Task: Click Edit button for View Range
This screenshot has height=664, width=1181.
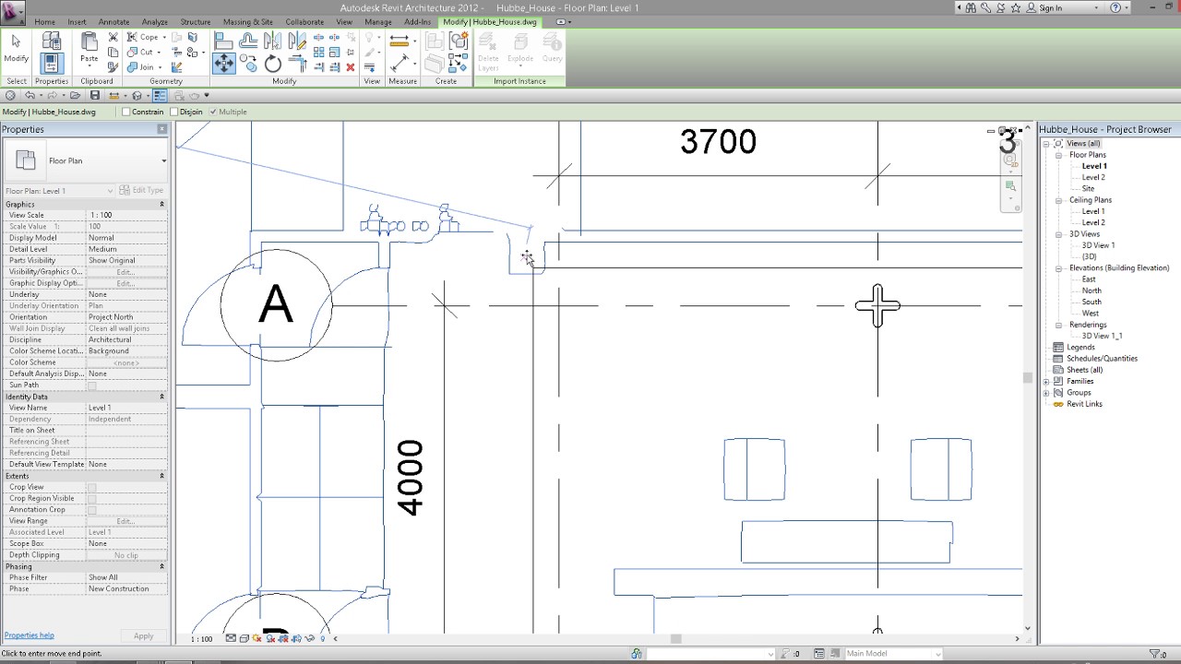Action: [125, 521]
